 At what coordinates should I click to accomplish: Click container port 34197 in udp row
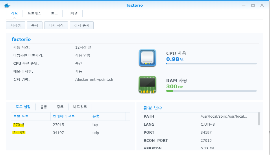(x=58, y=133)
